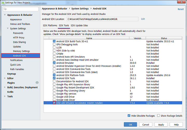Click 'System Settings' in the breadcrumb
Screen dimensions: 187x130
pyautogui.click(x=80, y=9)
